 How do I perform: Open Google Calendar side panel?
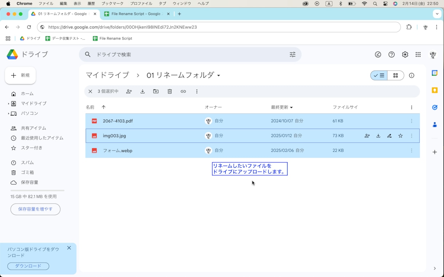[x=435, y=73]
